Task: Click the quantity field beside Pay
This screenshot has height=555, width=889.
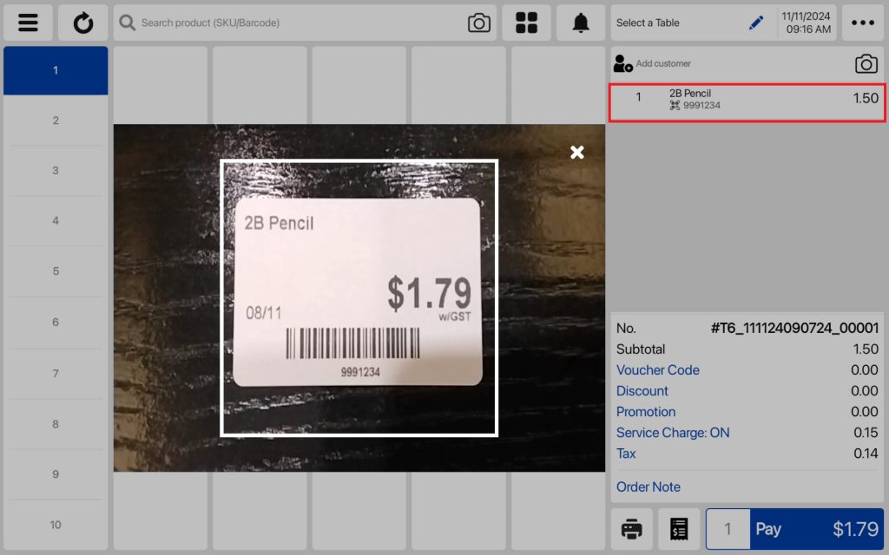Action: pos(728,529)
